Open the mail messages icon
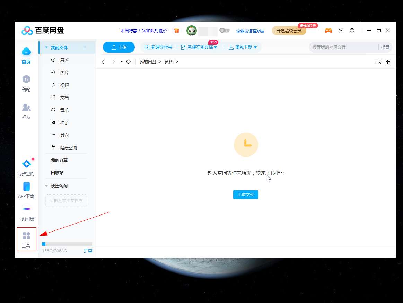 (341, 31)
